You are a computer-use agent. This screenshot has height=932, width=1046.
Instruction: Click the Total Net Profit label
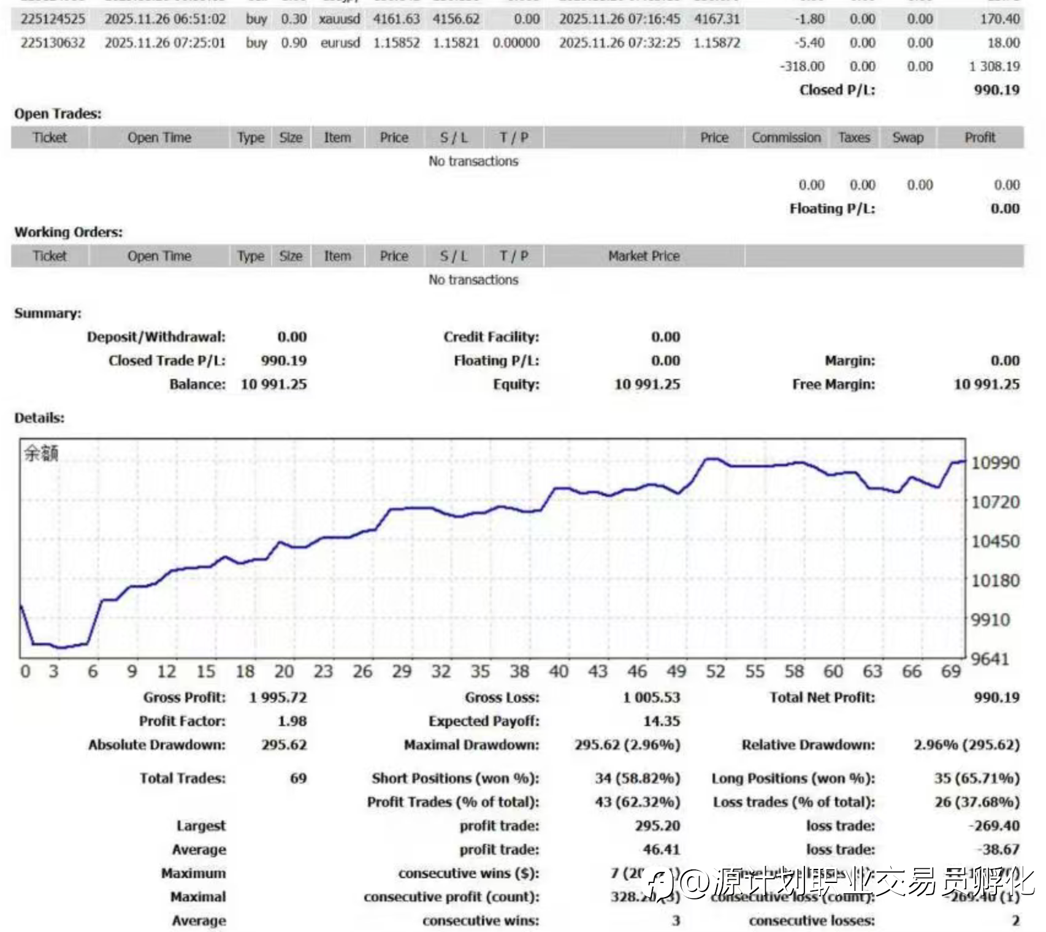[x=822, y=697]
